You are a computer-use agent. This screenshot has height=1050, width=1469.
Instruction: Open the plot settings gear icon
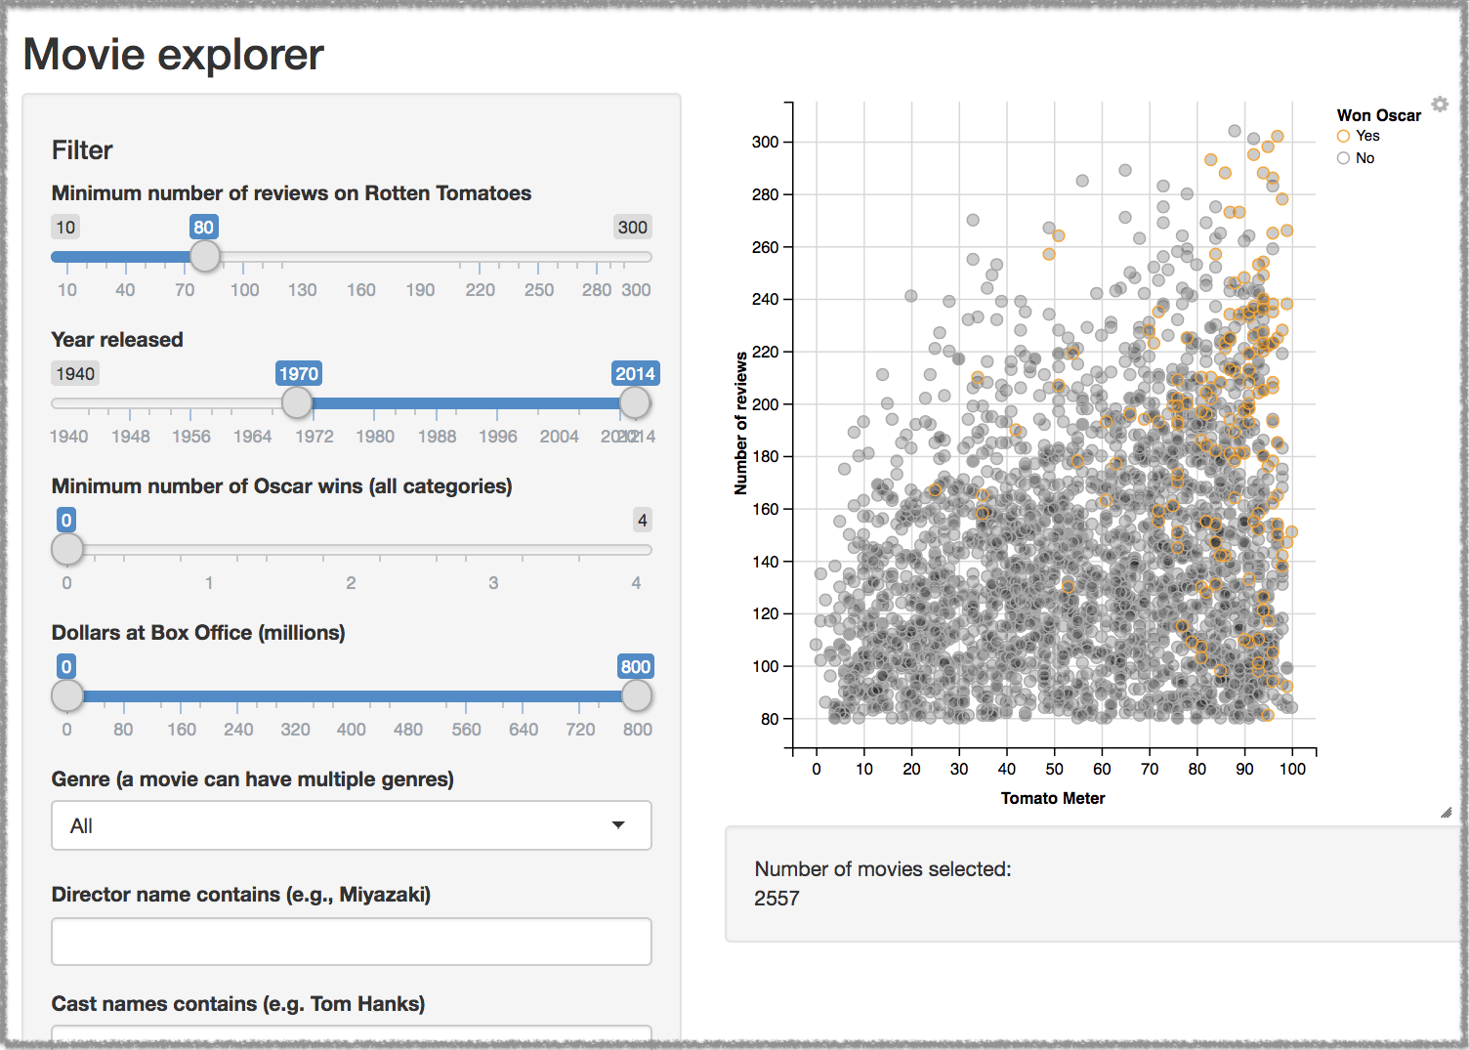(1440, 104)
